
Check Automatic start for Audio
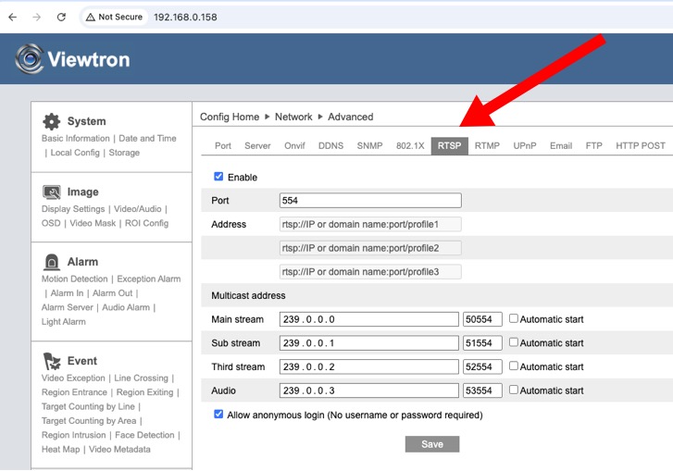pyautogui.click(x=514, y=390)
